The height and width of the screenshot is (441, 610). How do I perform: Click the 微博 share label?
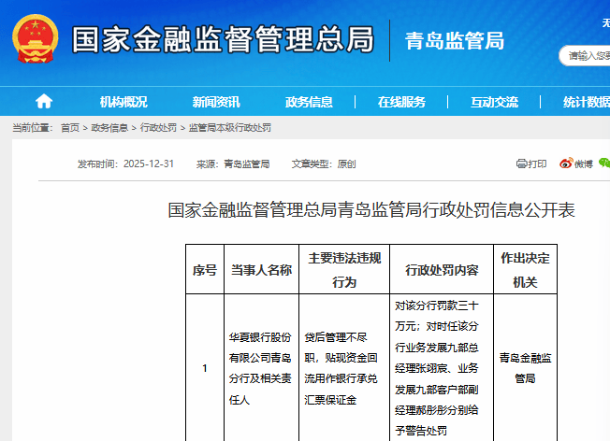click(583, 164)
